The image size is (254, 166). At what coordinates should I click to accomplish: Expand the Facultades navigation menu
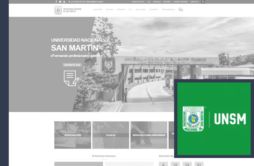(x=140, y=9)
